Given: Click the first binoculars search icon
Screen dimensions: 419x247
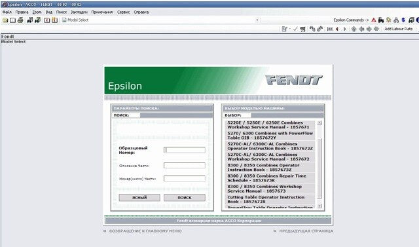Looking at the screenshot, I should 30,20.
